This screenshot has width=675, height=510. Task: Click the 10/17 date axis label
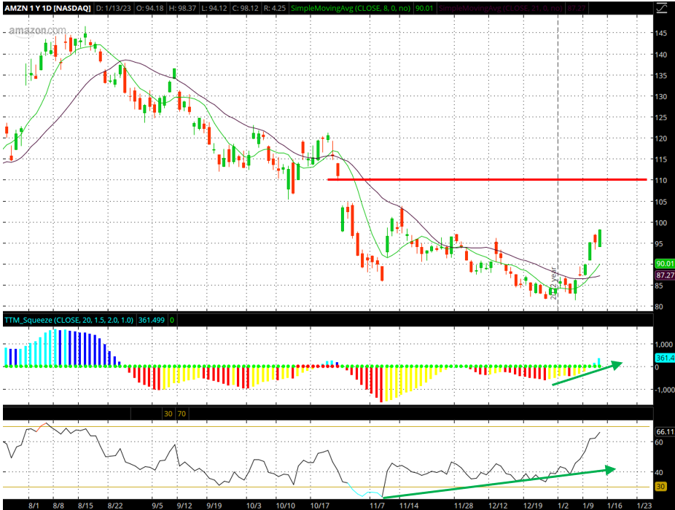point(320,506)
